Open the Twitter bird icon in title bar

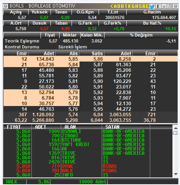(x=152, y=6)
